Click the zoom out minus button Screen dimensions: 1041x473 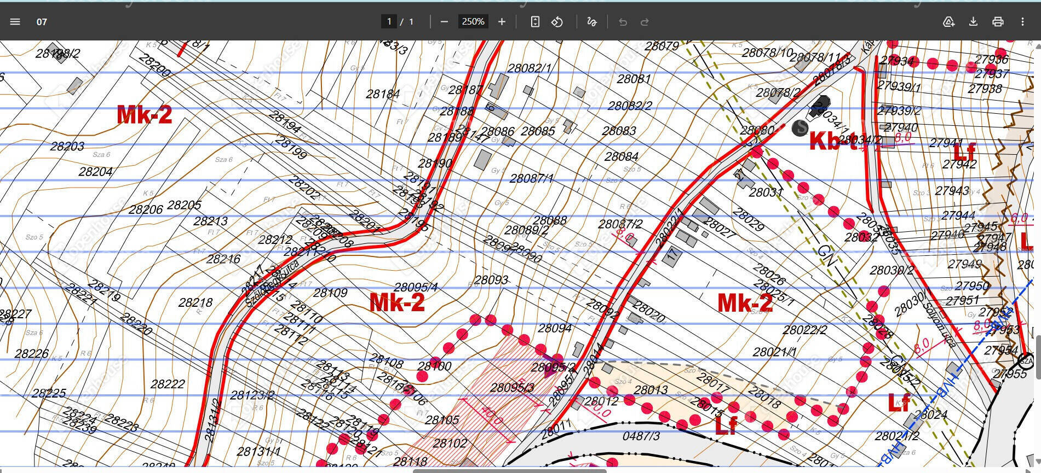[444, 22]
